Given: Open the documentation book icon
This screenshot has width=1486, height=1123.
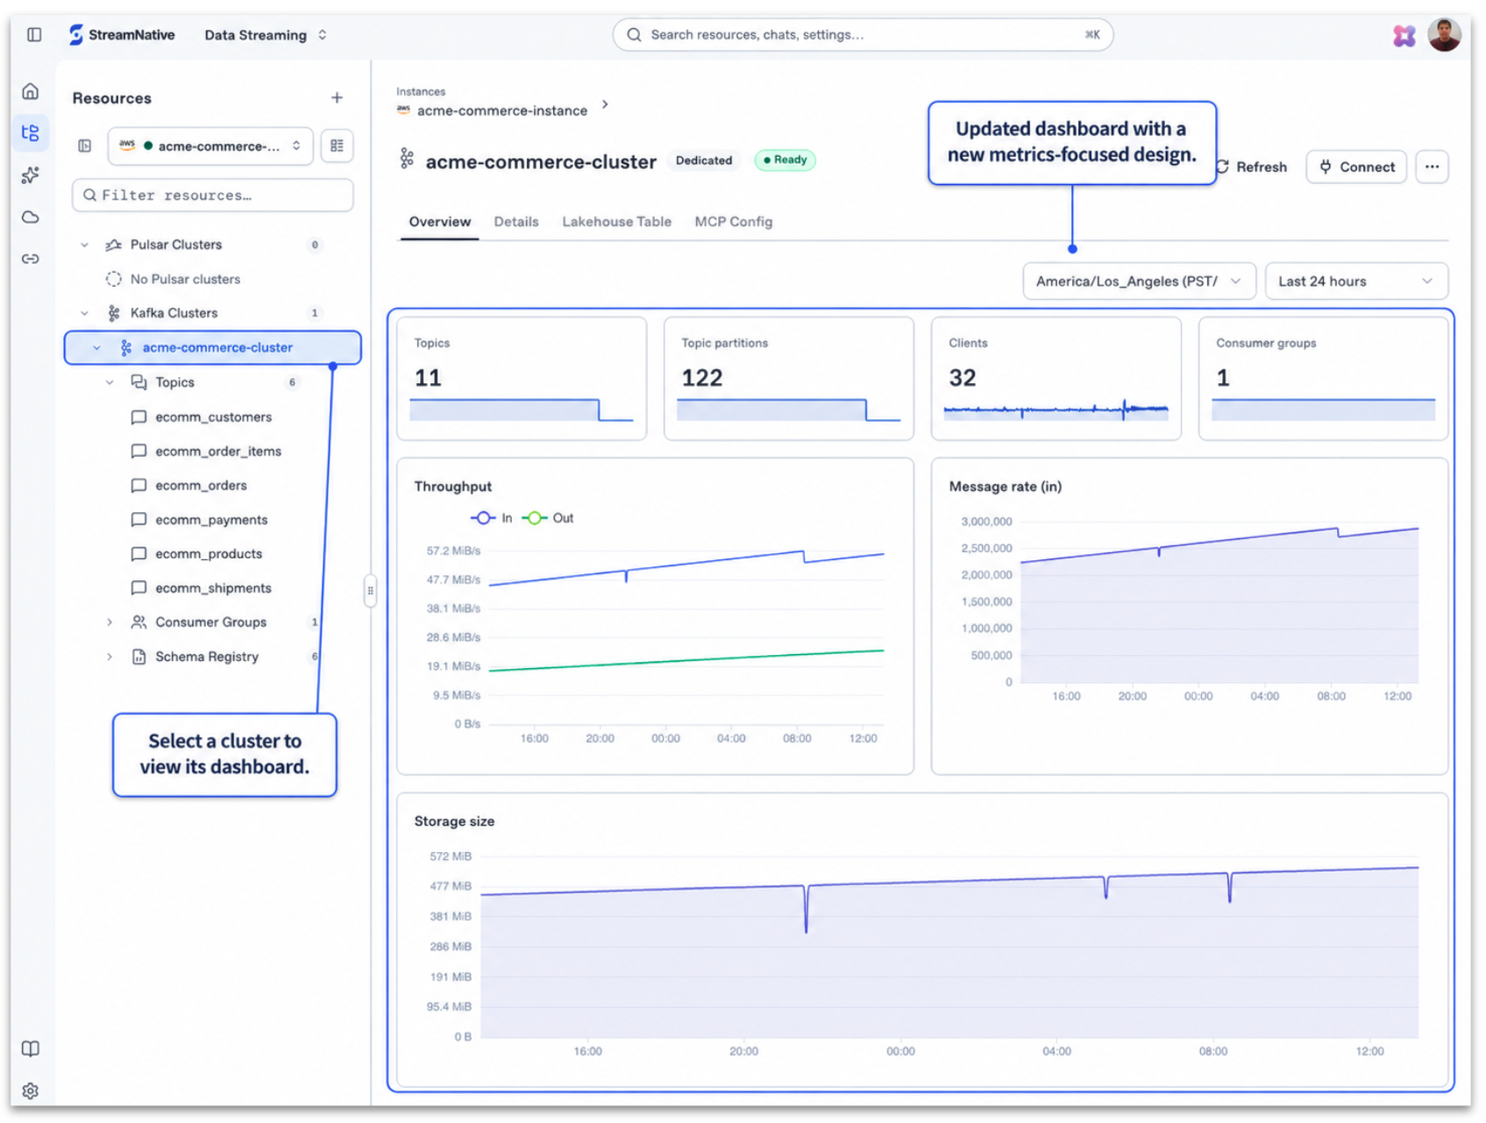Looking at the screenshot, I should point(31,1048).
